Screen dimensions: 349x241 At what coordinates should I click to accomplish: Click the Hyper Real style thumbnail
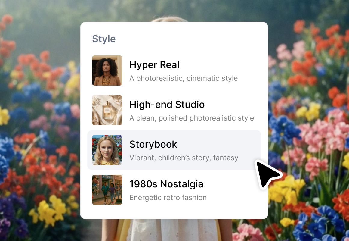point(107,70)
